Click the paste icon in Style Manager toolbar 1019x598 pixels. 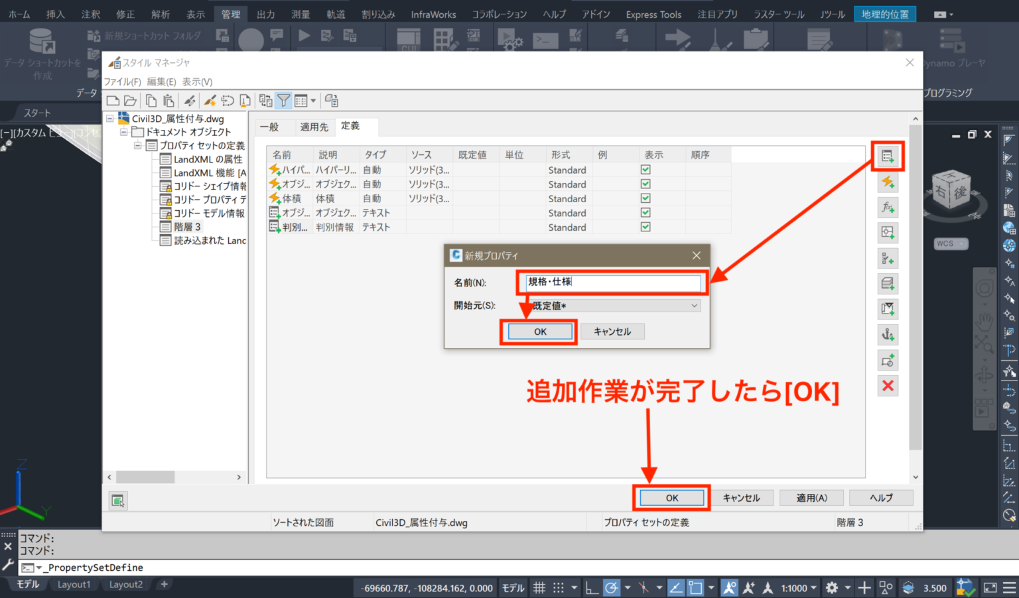tap(168, 100)
